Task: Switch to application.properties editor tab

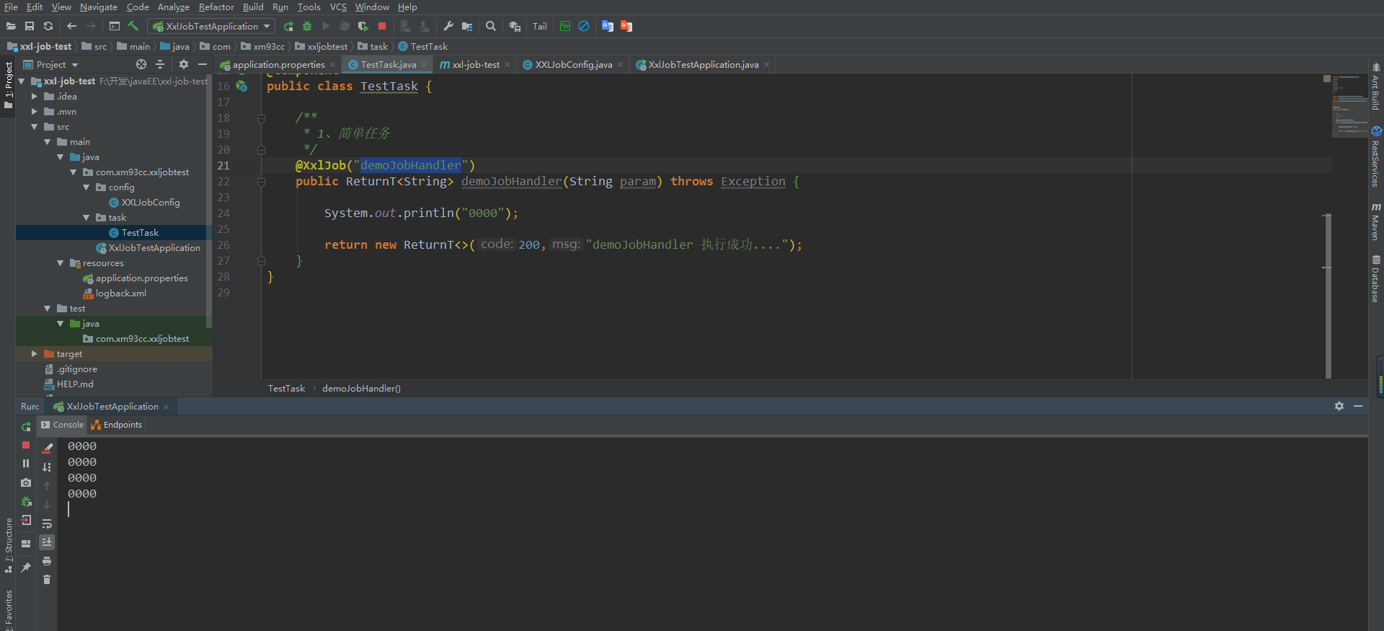Action: [x=278, y=64]
